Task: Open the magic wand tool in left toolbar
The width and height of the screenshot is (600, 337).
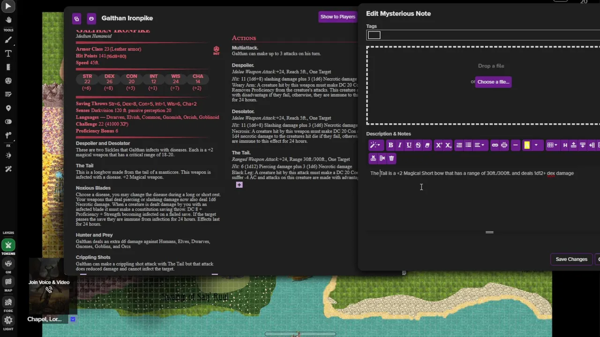Action: (x=8, y=169)
